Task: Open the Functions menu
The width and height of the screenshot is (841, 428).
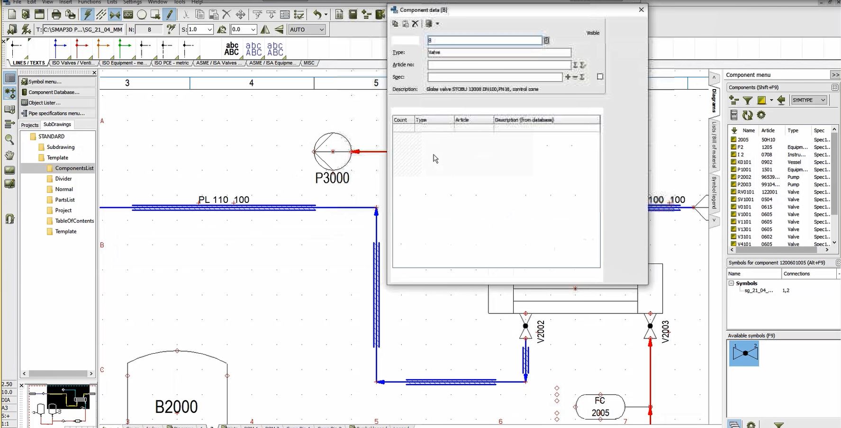Action: (90, 2)
